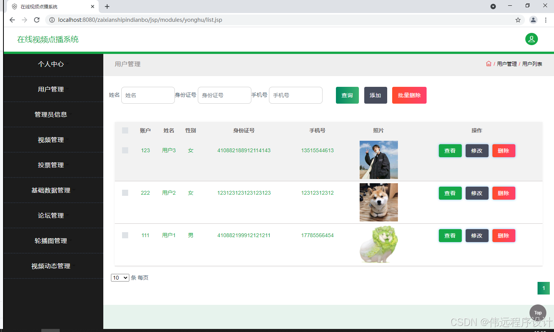Click phone number 17785566454
Image resolution: width=554 pixels, height=332 pixels.
click(x=318, y=235)
